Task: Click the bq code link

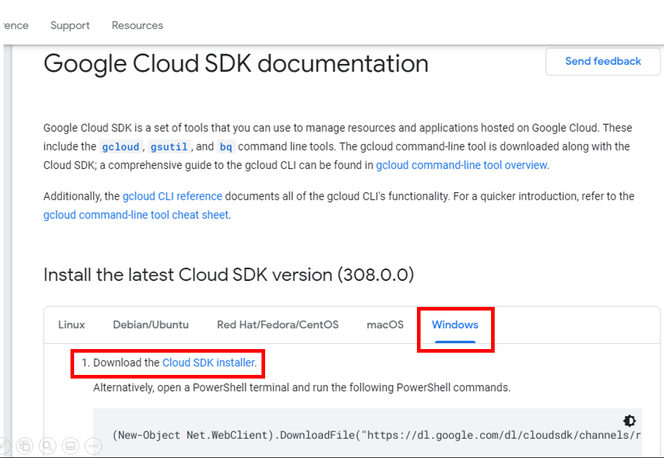Action: (x=226, y=147)
